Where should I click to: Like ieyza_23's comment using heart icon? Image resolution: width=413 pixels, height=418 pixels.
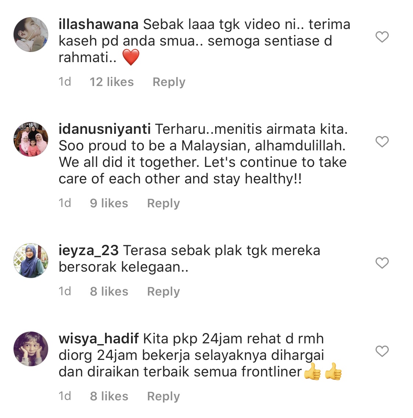pyautogui.click(x=382, y=263)
